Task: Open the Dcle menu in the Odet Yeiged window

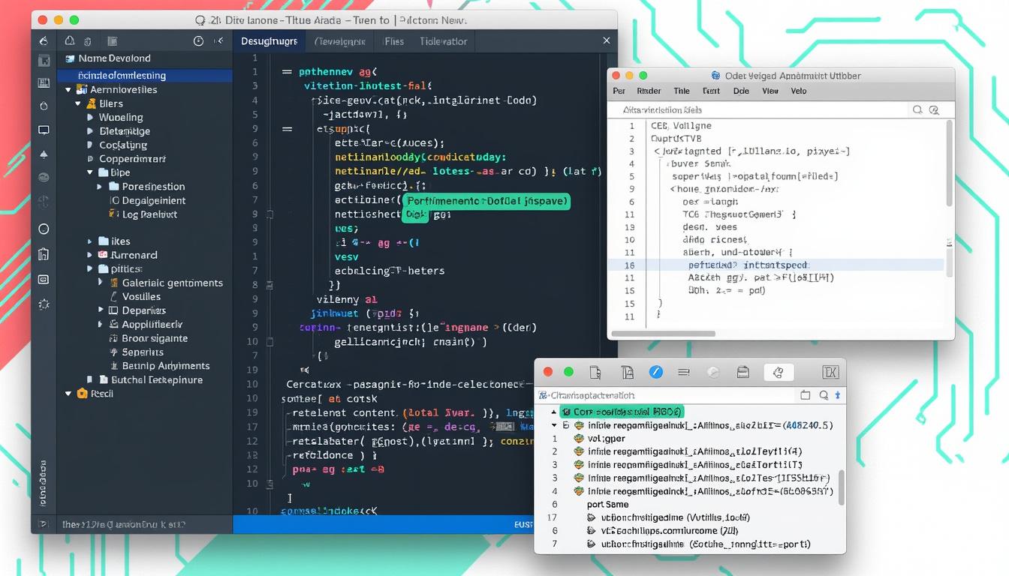Action: point(741,91)
